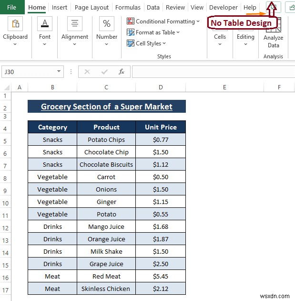Select column C header
Screen dimensions: 295x301
pyautogui.click(x=106, y=87)
